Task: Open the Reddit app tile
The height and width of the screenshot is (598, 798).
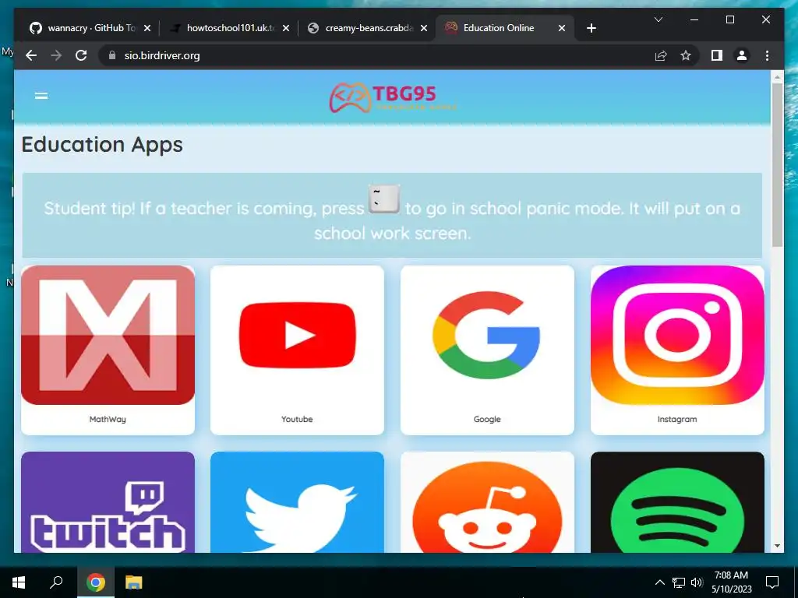Action: [x=487, y=502]
